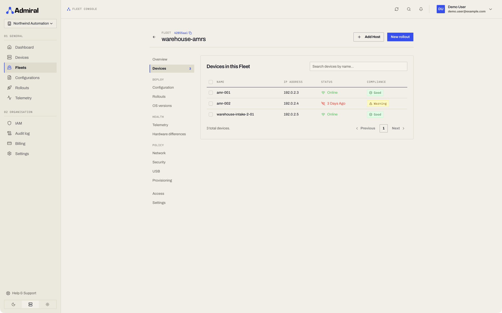Click the Admiral logo
This screenshot has height=313, width=502.
tap(22, 10)
